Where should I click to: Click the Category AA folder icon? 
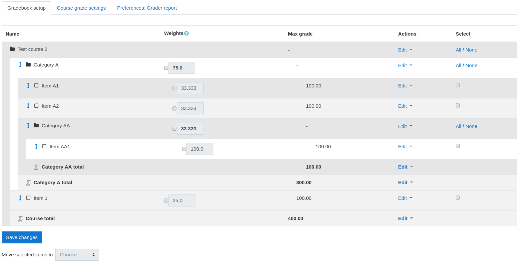36,125
